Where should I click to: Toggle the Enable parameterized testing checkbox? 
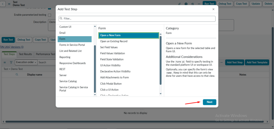[x=50, y=15]
